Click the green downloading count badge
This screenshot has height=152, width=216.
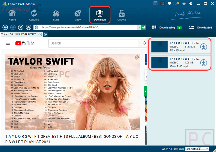[179, 28]
